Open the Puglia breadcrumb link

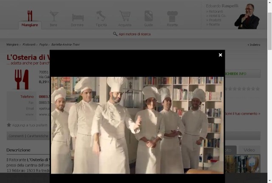coord(43,45)
